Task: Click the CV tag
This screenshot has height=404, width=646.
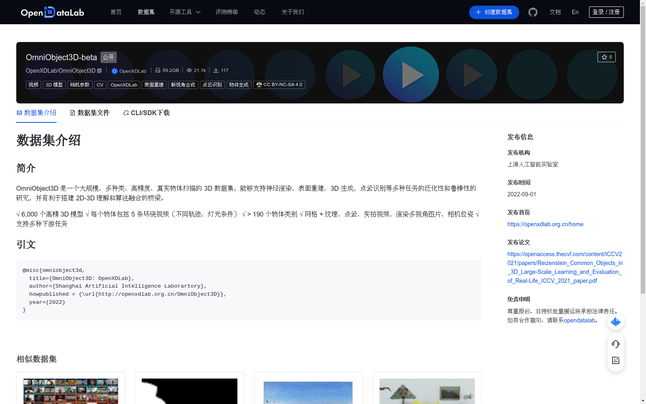Action: pyautogui.click(x=100, y=85)
